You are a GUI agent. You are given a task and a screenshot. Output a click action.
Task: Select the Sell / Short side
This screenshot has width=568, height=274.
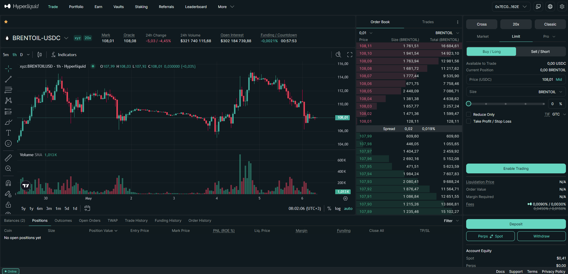(x=540, y=51)
